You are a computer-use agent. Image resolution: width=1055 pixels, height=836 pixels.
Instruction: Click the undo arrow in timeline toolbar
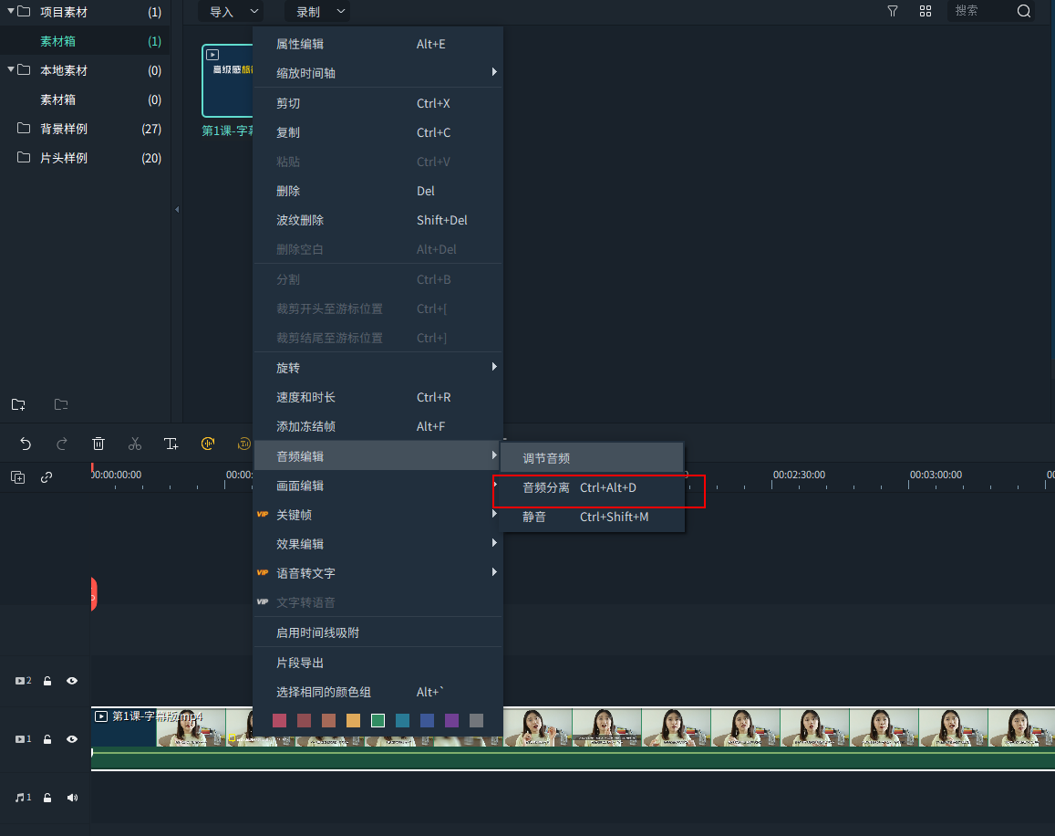click(x=26, y=444)
